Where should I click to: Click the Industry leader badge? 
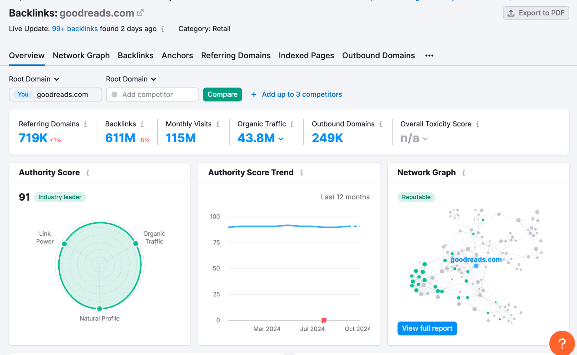coord(60,197)
